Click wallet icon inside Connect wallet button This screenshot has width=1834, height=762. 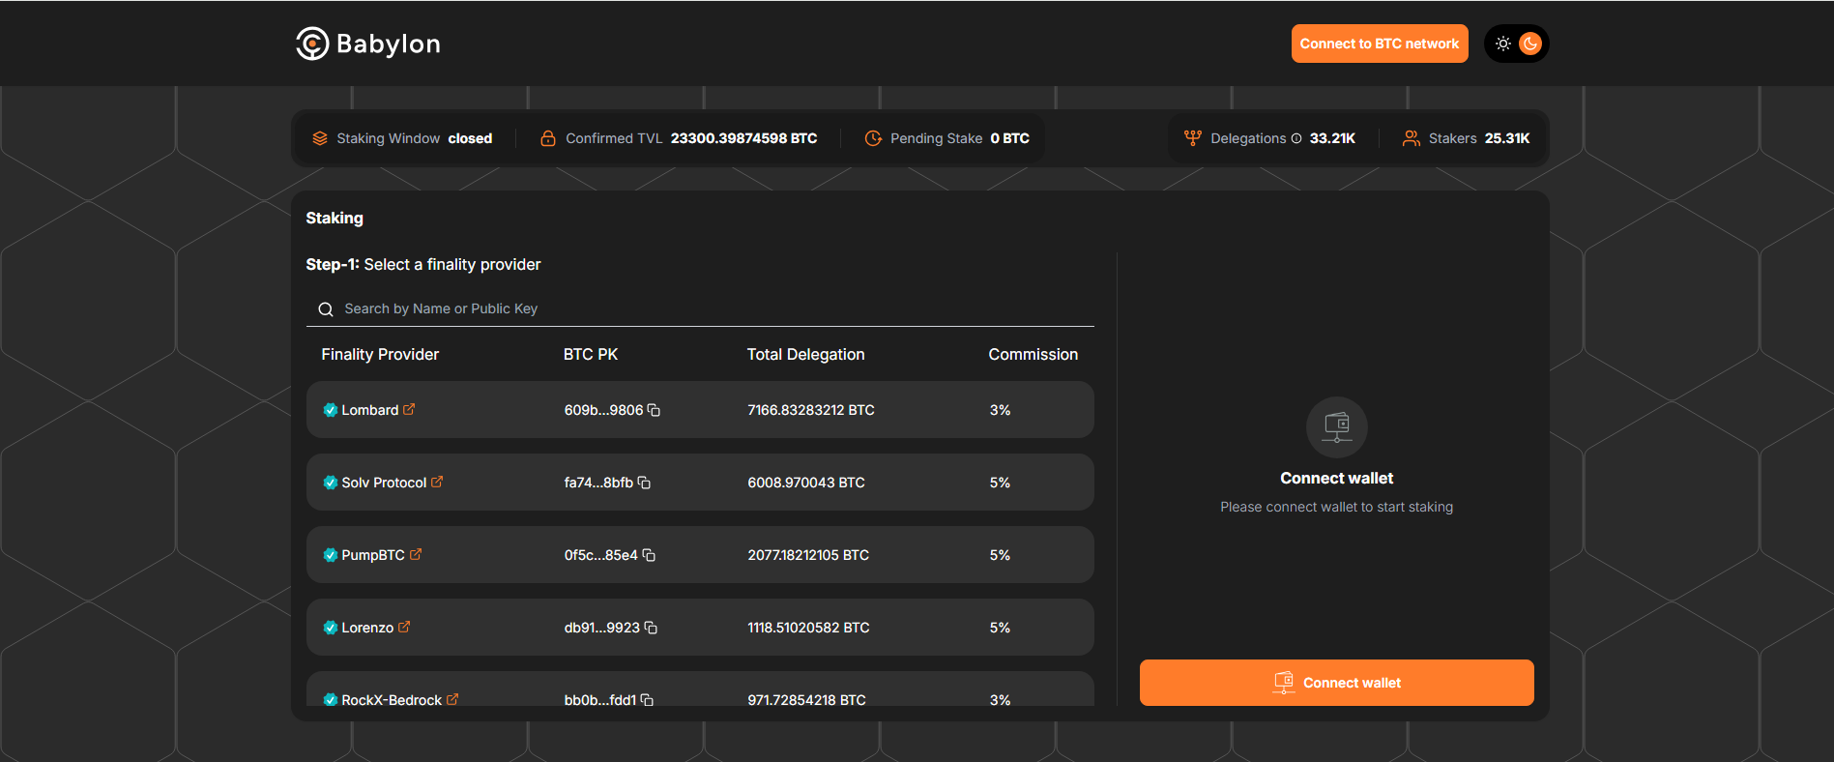tap(1284, 683)
